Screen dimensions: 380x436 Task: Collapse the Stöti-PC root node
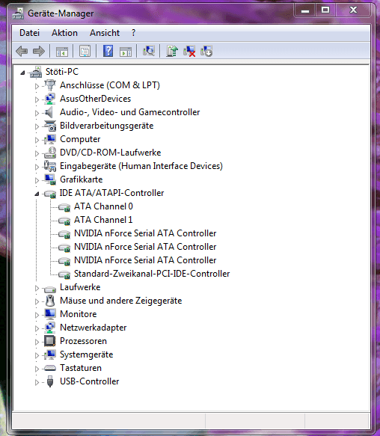tap(22, 73)
